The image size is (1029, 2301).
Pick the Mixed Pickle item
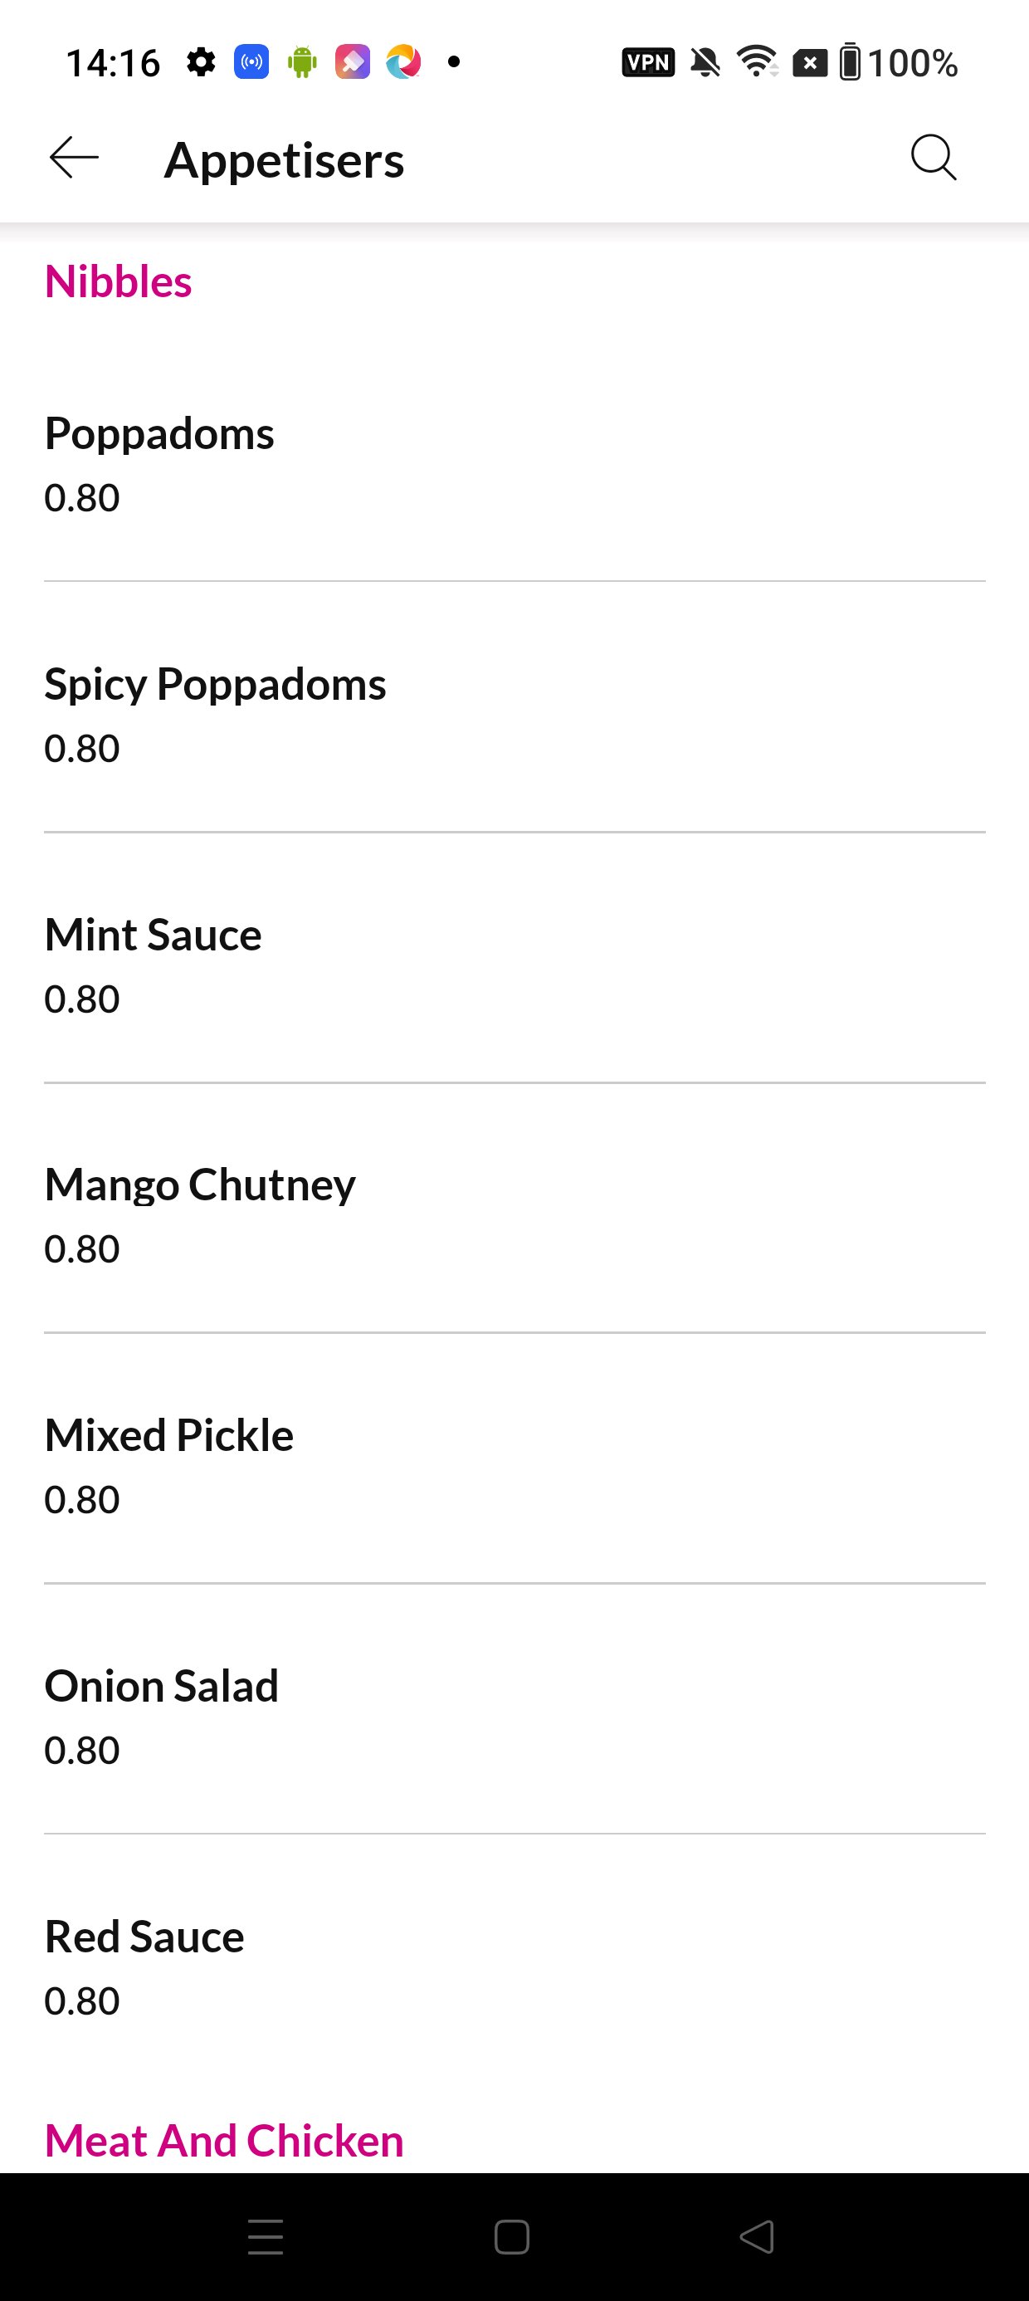coord(514,1466)
